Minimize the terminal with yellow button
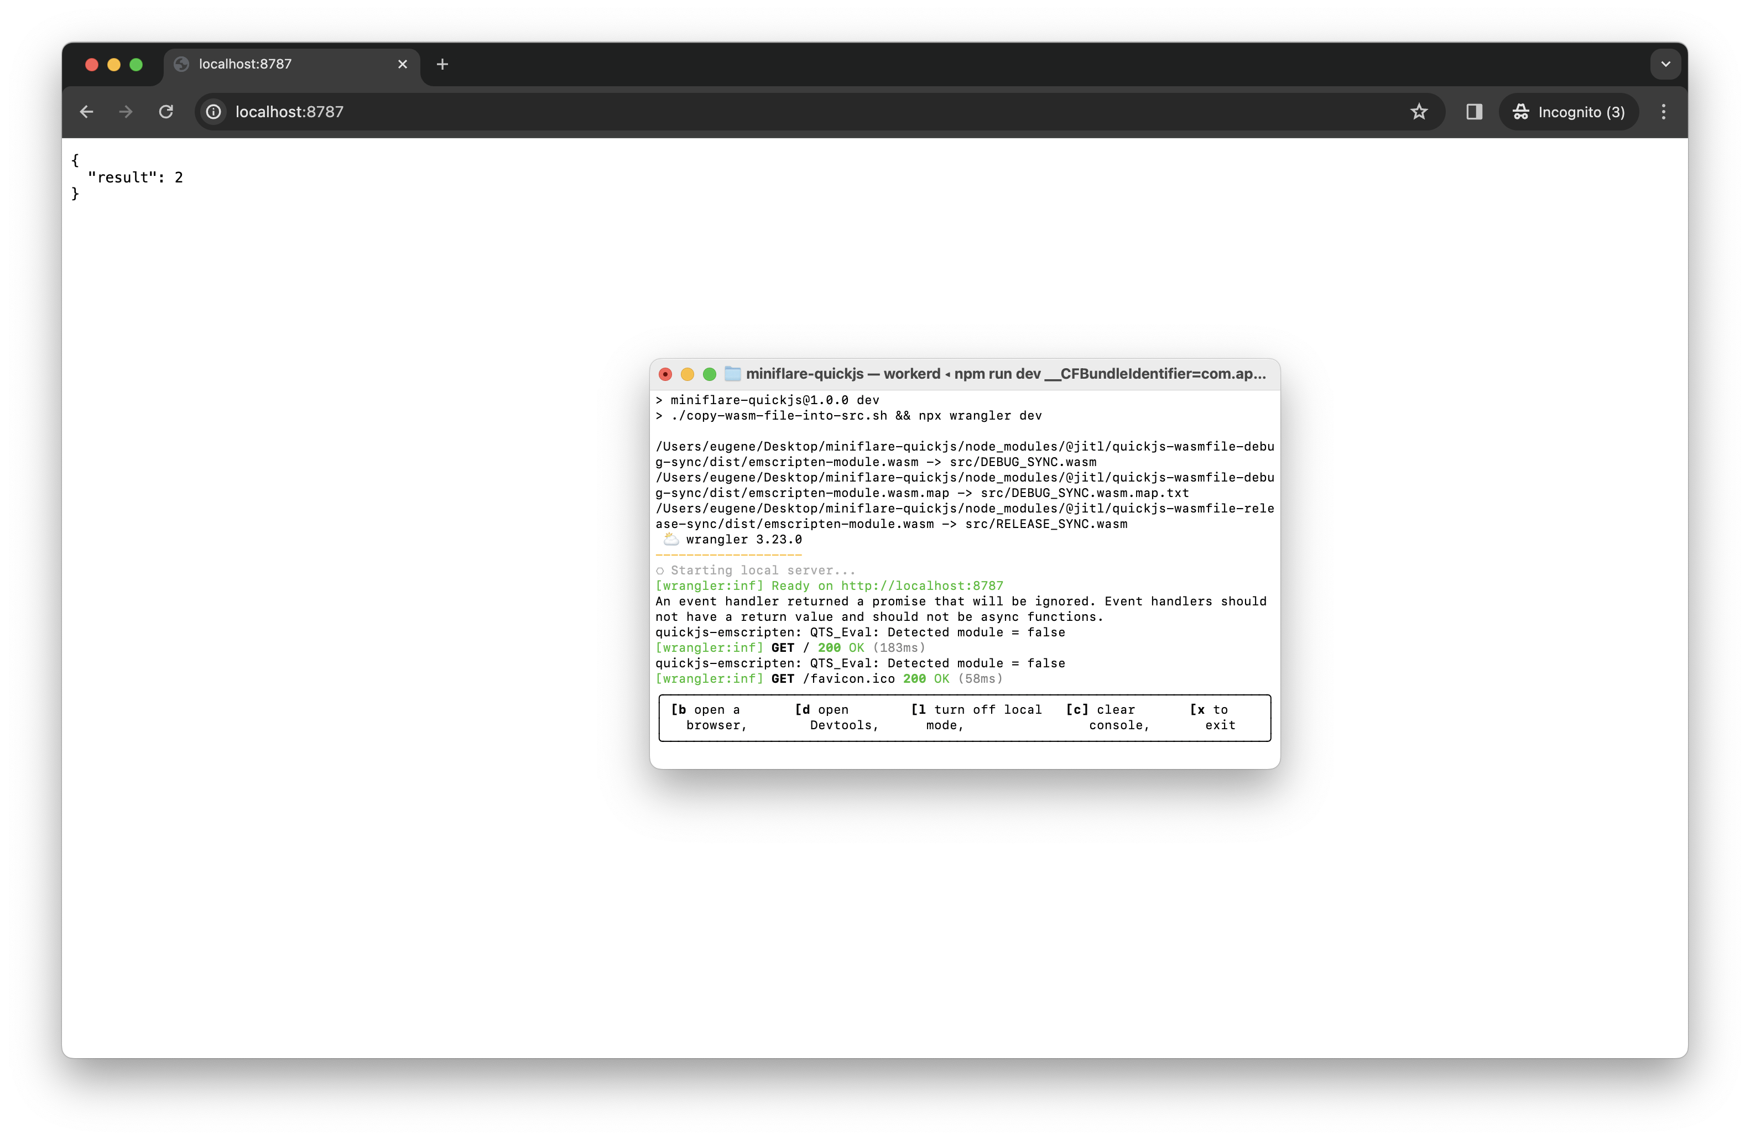The height and width of the screenshot is (1140, 1750). [x=687, y=375]
